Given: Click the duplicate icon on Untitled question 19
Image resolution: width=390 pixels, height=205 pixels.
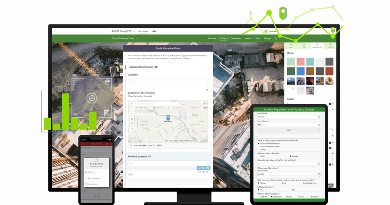Looking at the screenshot, I should pos(207,168).
